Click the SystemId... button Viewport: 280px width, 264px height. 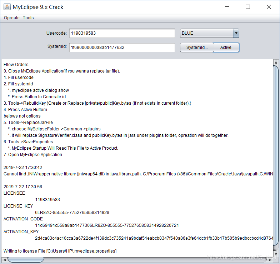click(x=197, y=47)
